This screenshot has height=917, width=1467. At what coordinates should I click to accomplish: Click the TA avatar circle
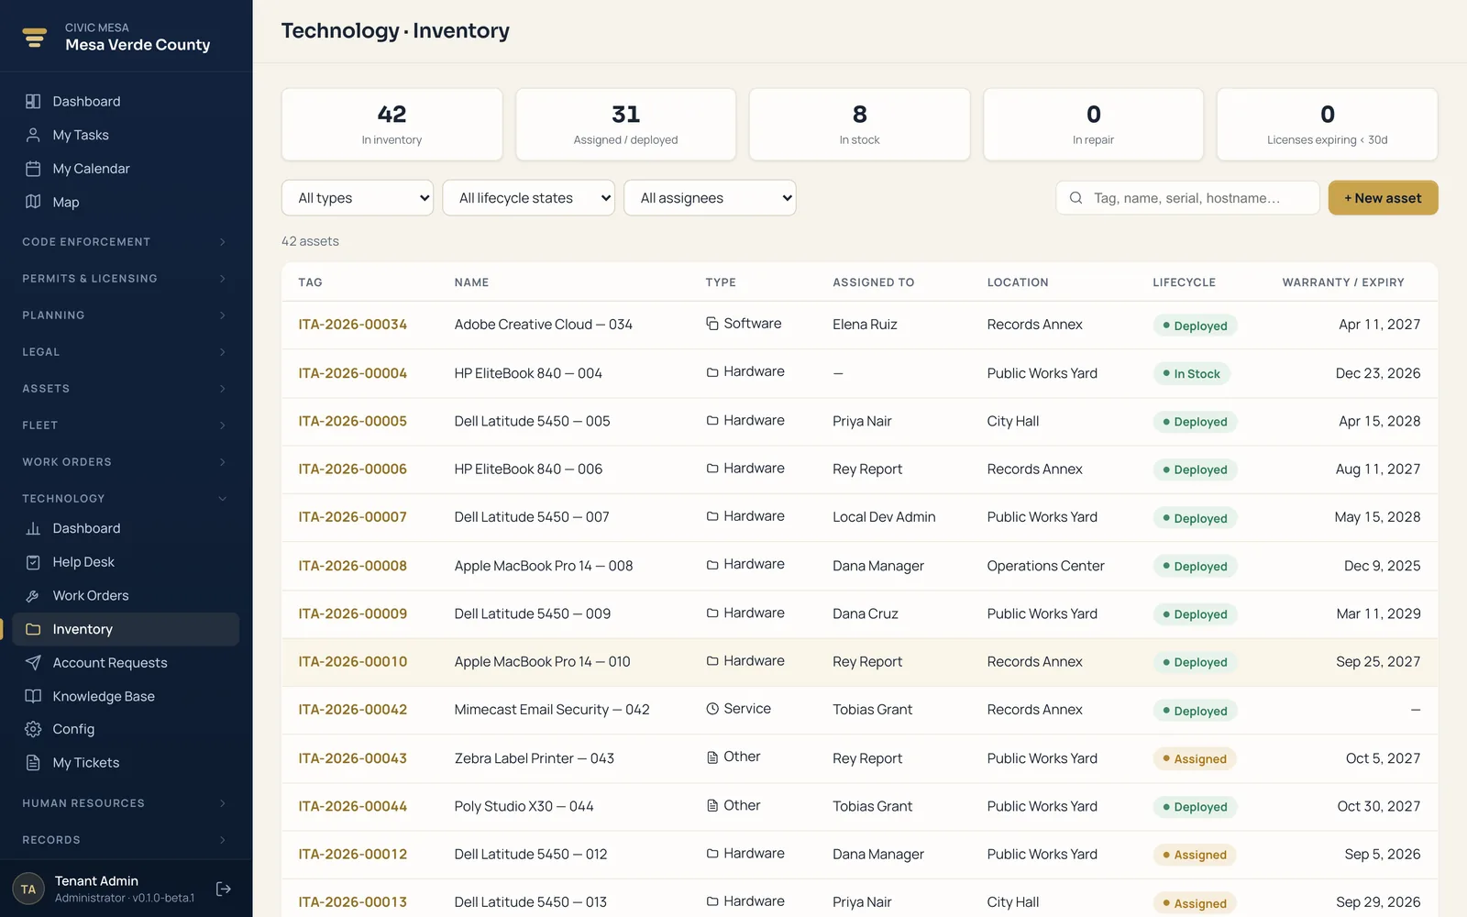pos(28,889)
